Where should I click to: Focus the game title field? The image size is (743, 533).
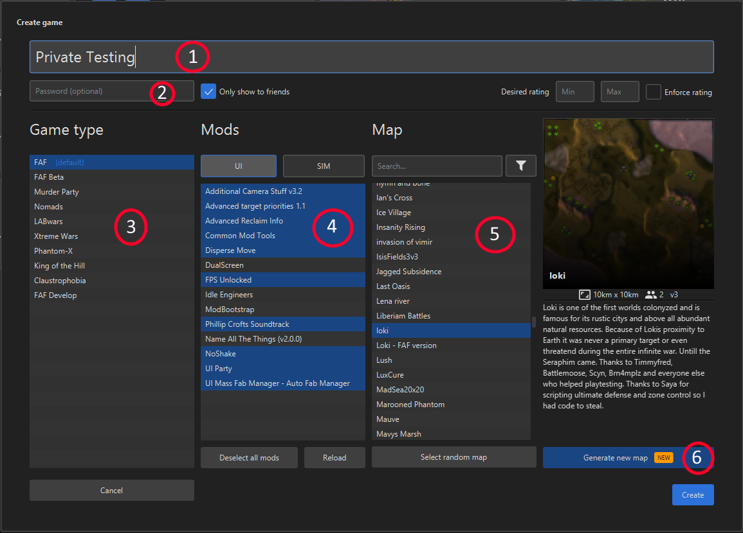click(x=372, y=57)
